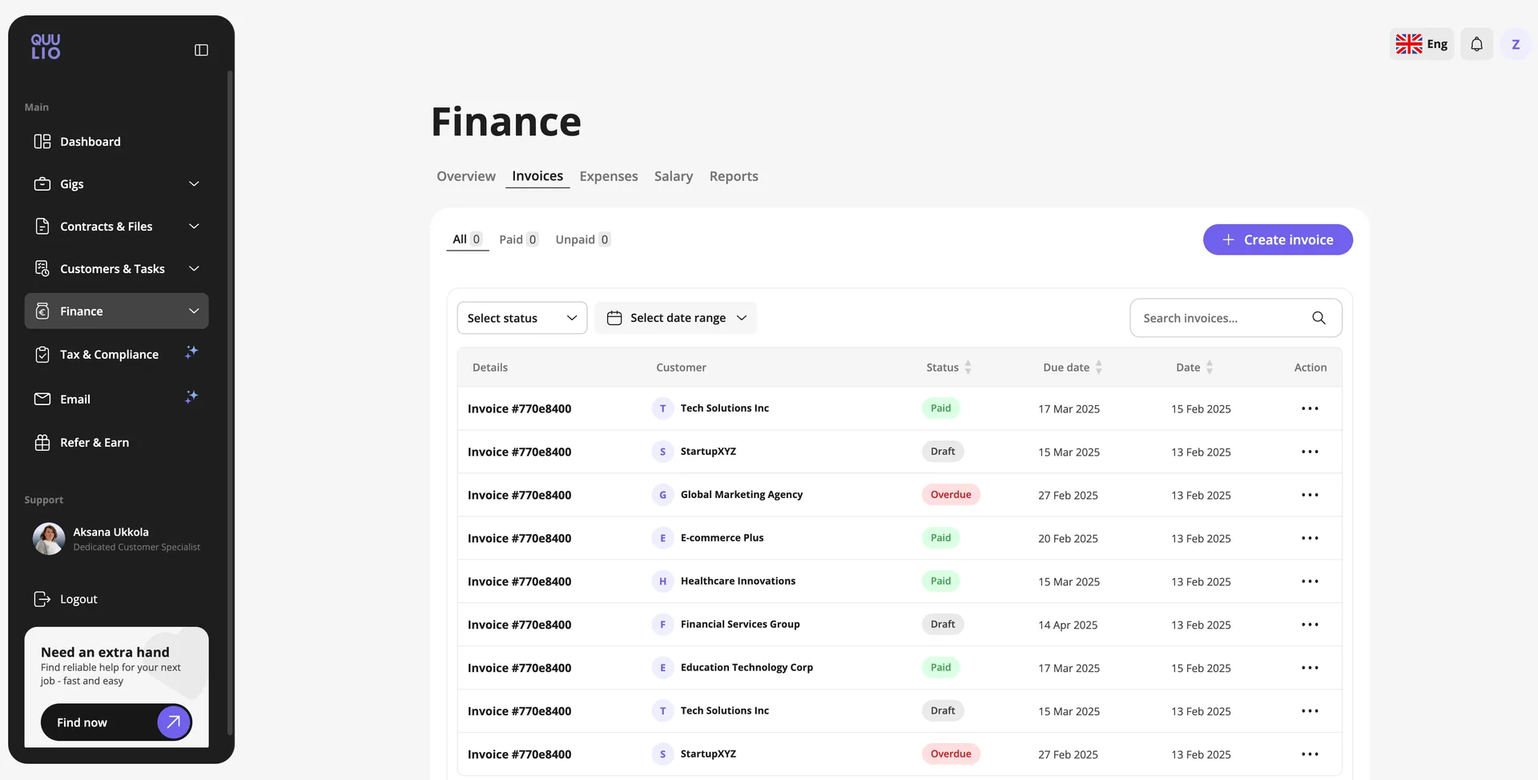Screen dimensions: 1538x780
Task: Click the Customers & Tasks icon
Action: pyautogui.click(x=42, y=269)
